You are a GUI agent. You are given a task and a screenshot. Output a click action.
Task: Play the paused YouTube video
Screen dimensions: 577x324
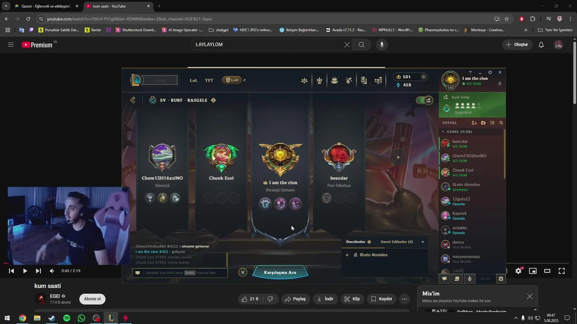coord(25,271)
